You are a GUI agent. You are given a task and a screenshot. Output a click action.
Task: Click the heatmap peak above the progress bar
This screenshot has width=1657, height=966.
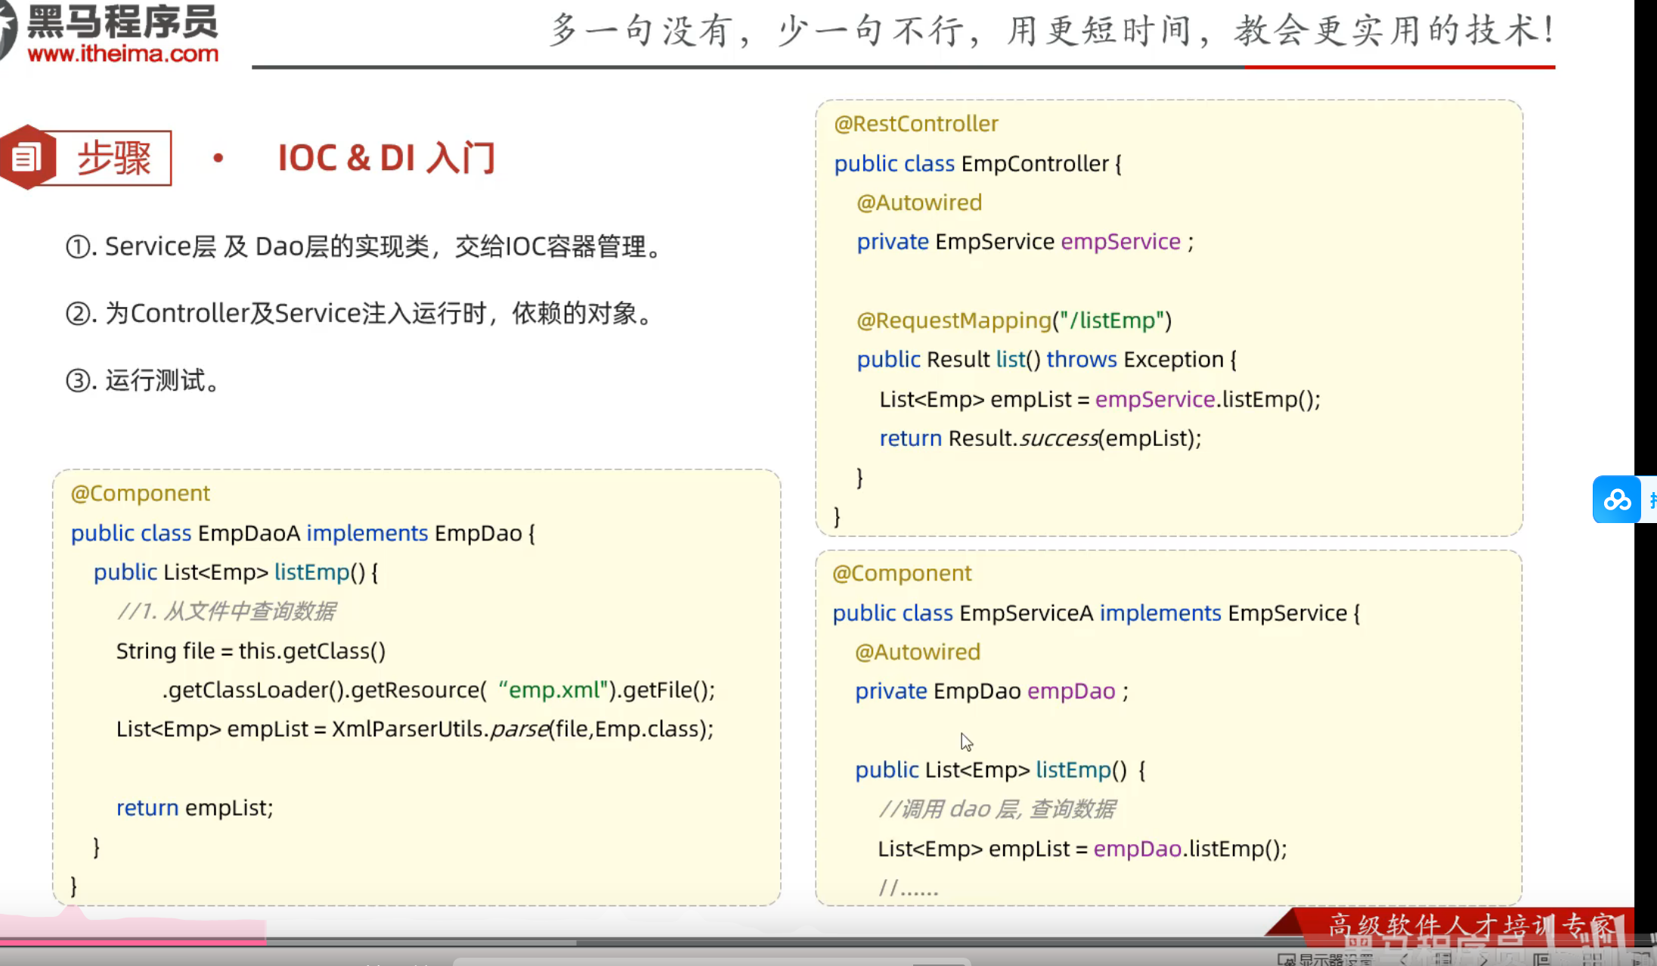(73, 912)
